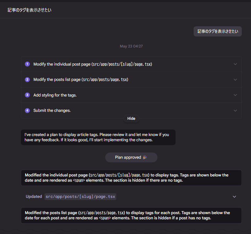Select the plan created feedback message
The height and width of the screenshot is (234, 251).
coord(98,137)
